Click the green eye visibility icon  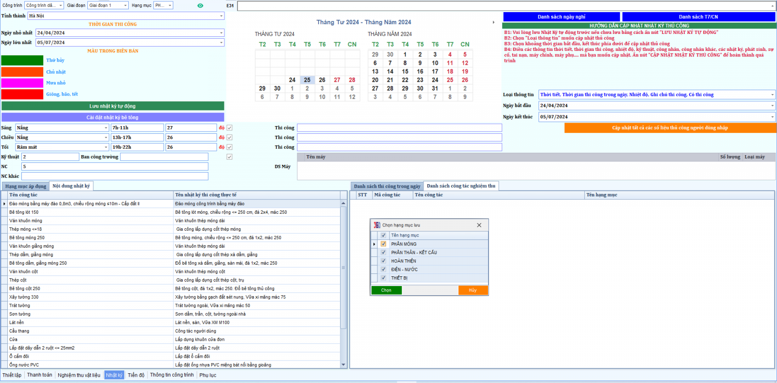(200, 6)
